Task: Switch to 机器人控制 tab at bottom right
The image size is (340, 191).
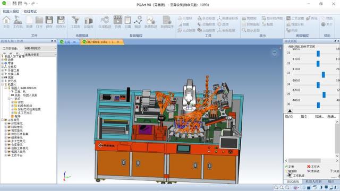Action: point(313,181)
